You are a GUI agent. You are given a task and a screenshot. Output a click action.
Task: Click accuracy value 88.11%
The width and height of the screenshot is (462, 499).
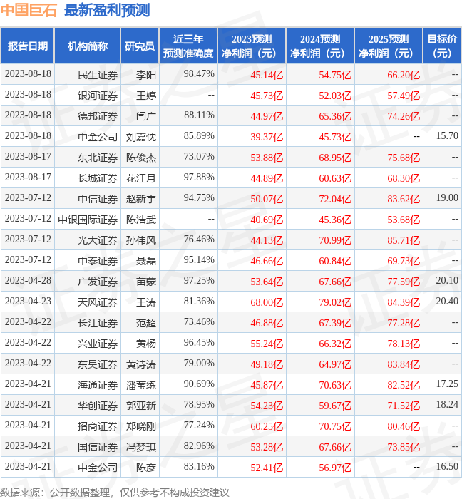199,115
